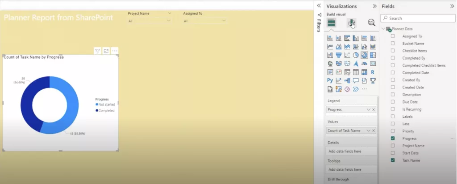Uncheck the Task Name field
Image resolution: width=457 pixels, height=184 pixels.
click(x=393, y=160)
